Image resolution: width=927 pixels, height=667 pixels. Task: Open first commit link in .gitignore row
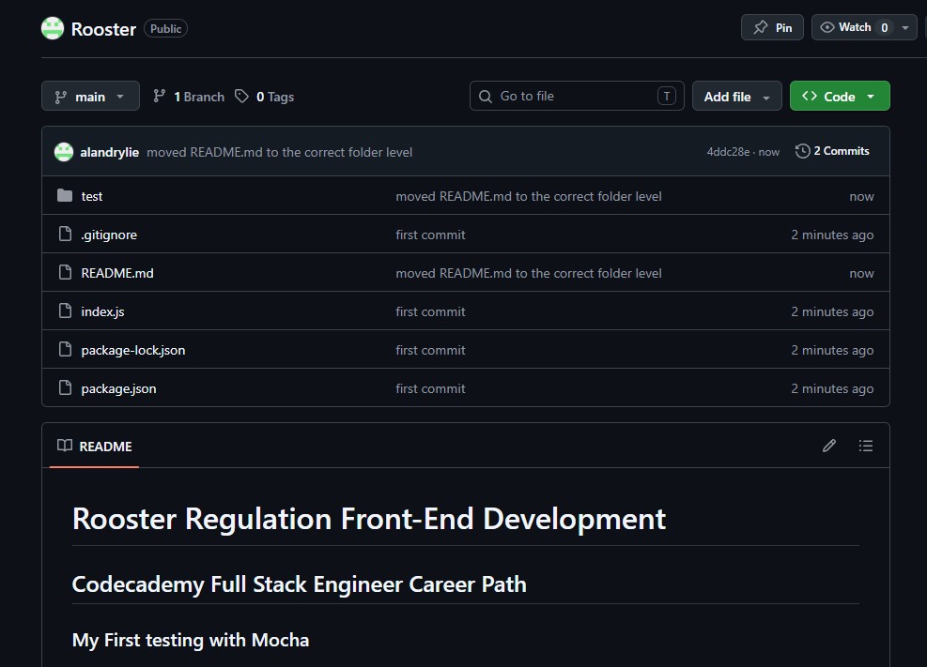pos(430,235)
